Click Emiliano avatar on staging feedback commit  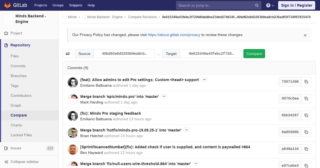click(73, 116)
